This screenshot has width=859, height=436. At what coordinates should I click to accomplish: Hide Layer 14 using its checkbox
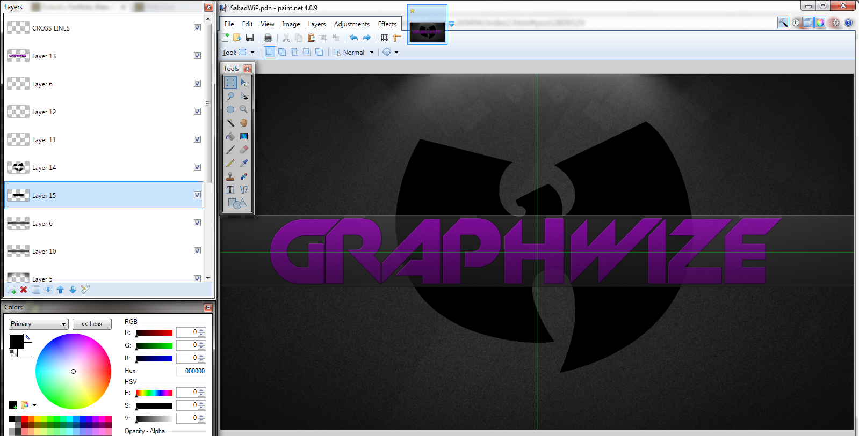tap(197, 167)
